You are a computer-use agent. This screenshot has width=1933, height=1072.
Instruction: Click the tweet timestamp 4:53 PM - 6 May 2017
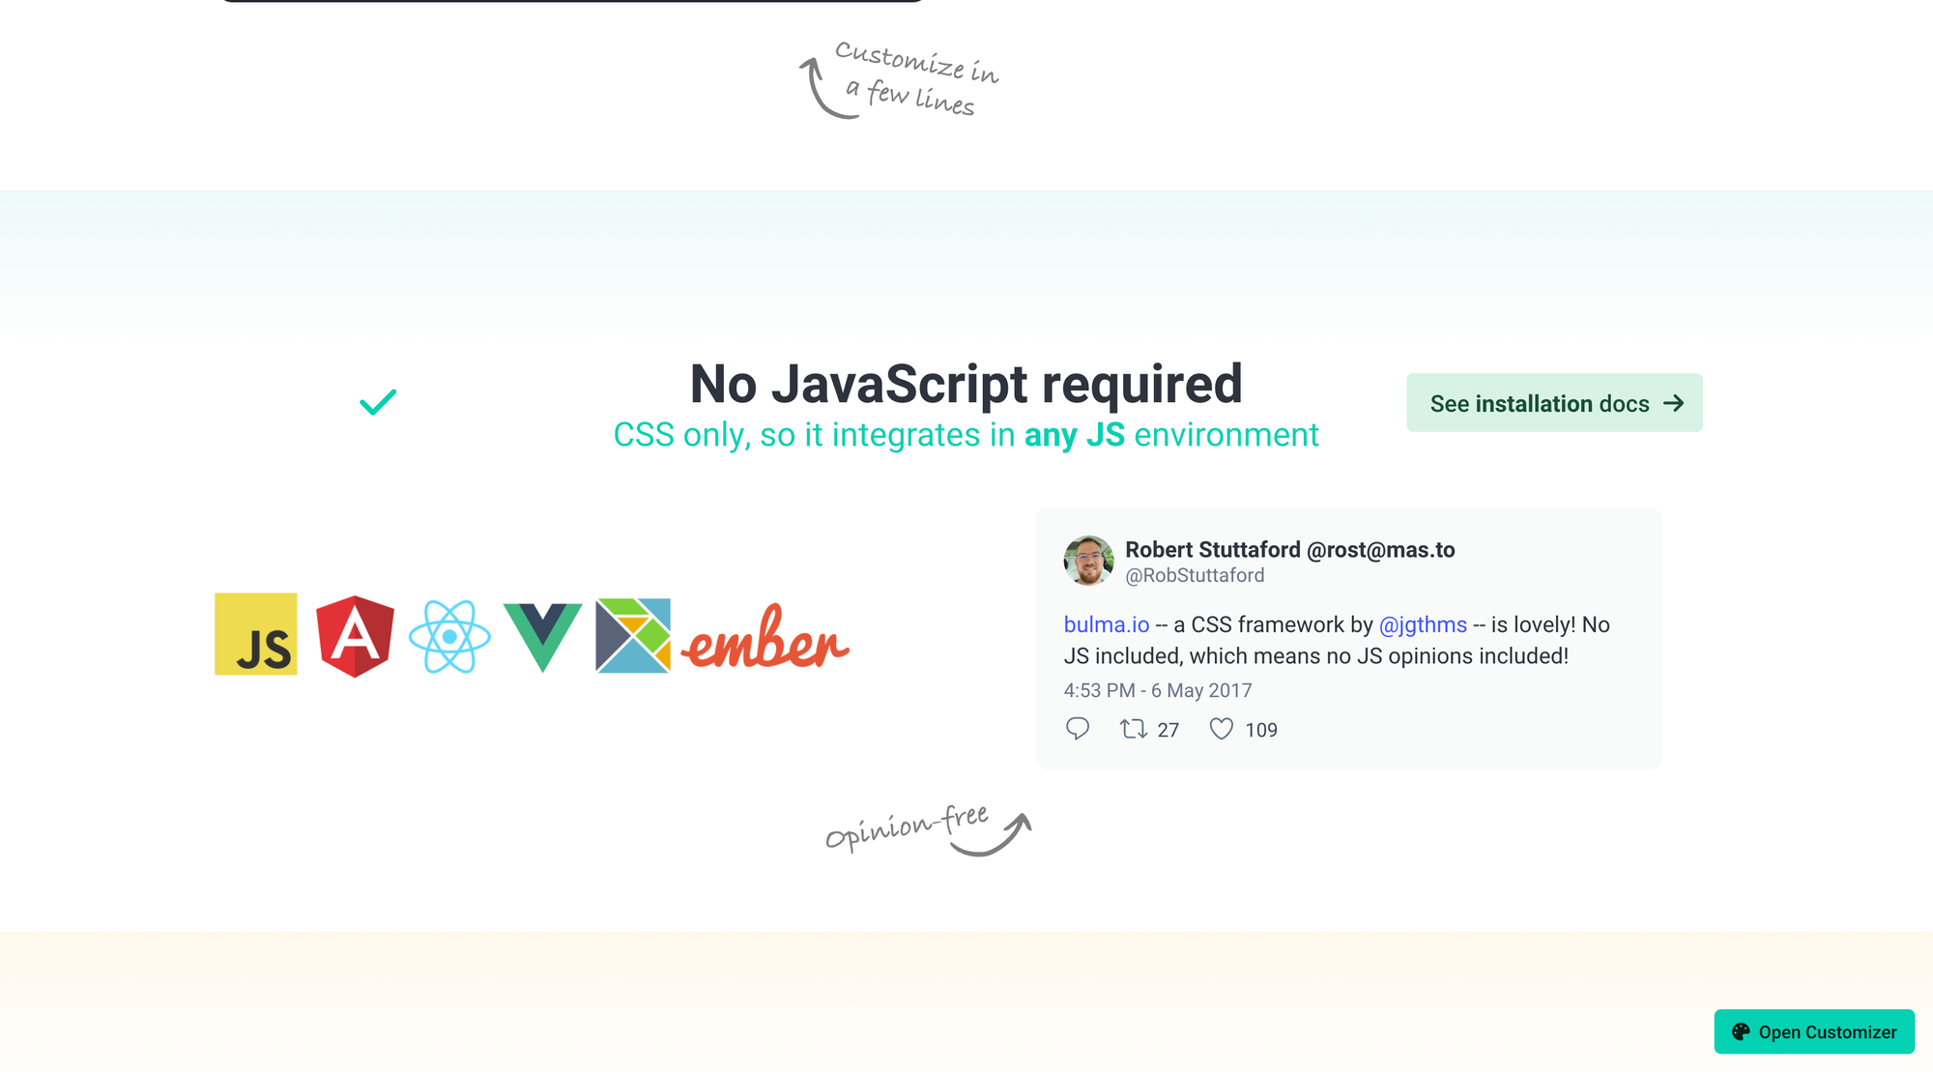click(x=1158, y=690)
